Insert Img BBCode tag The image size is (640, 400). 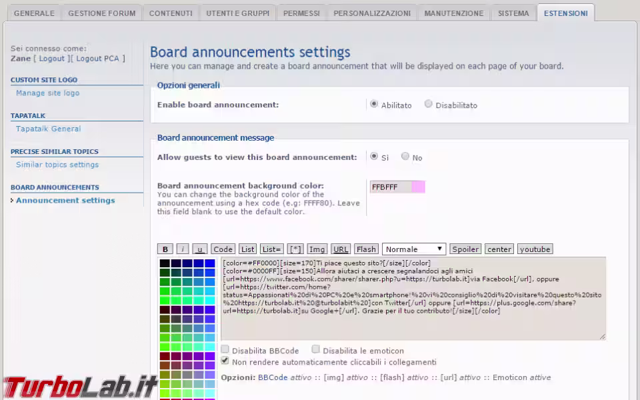[317, 249]
